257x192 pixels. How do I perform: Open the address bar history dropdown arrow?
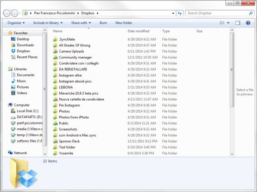[173, 14]
